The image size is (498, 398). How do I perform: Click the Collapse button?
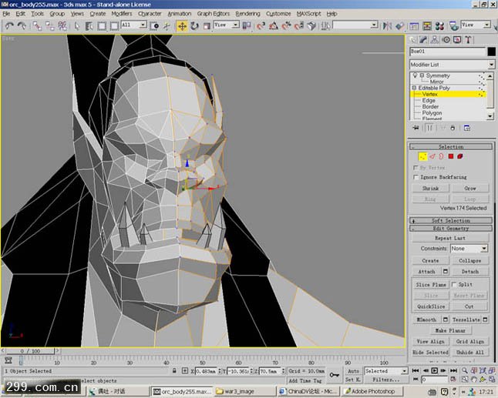tap(469, 260)
